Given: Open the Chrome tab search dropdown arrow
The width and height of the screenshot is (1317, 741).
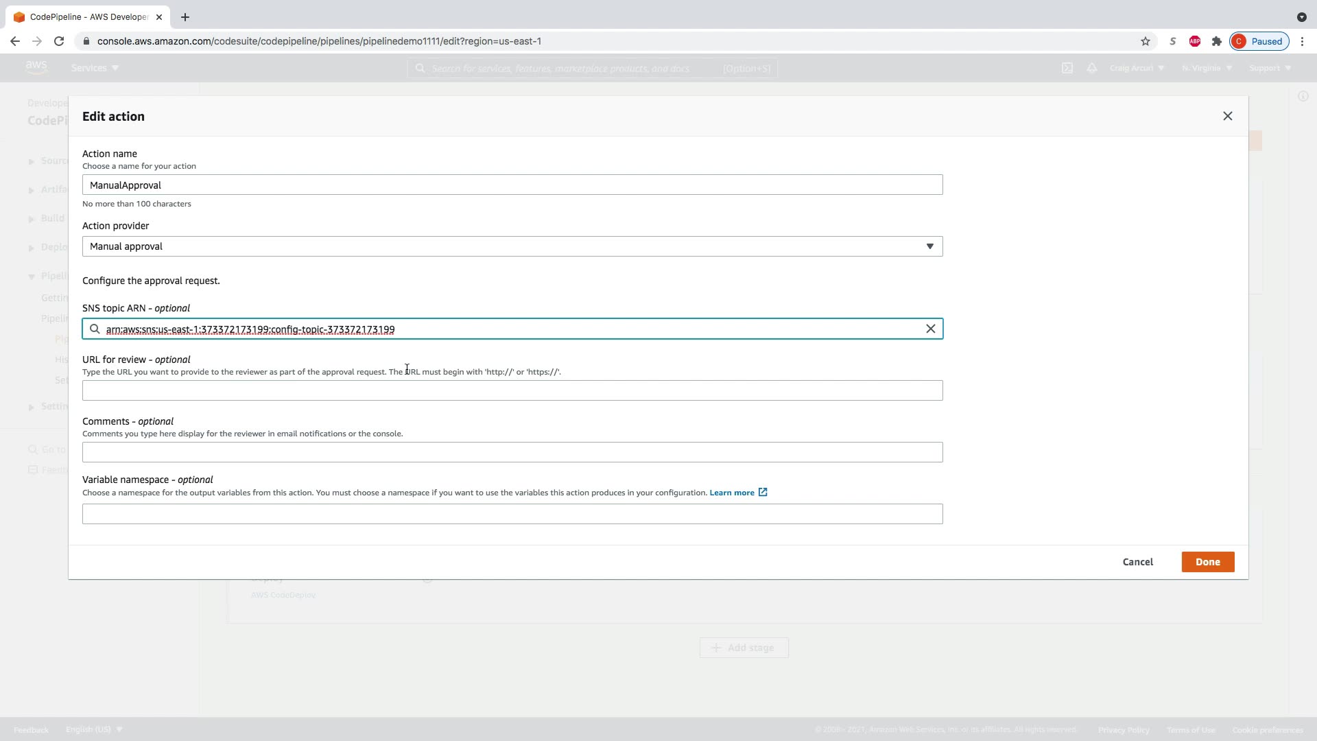Looking at the screenshot, I should pyautogui.click(x=1301, y=17).
